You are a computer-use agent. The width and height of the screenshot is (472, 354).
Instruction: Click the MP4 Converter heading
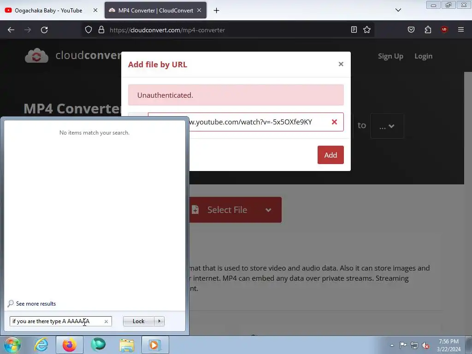(72, 108)
